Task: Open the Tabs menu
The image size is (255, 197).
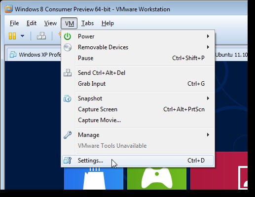Action: (x=87, y=23)
